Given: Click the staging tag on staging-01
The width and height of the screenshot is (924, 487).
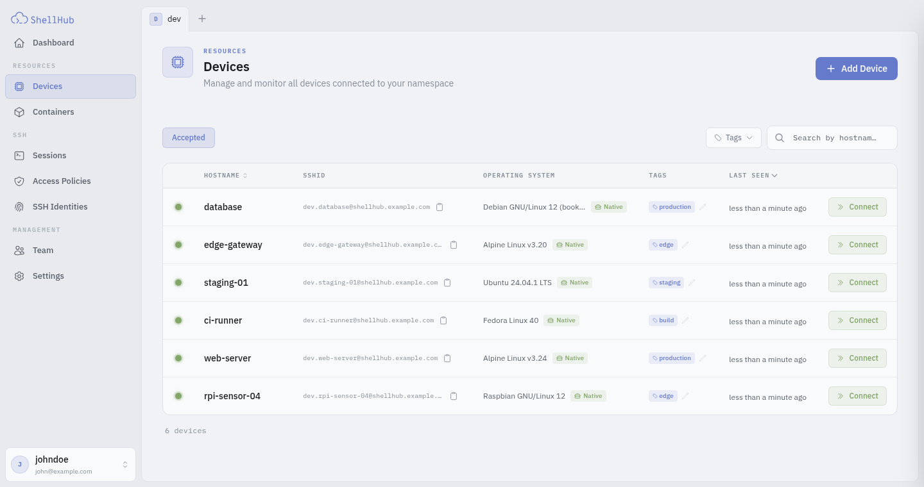Looking at the screenshot, I should (666, 283).
